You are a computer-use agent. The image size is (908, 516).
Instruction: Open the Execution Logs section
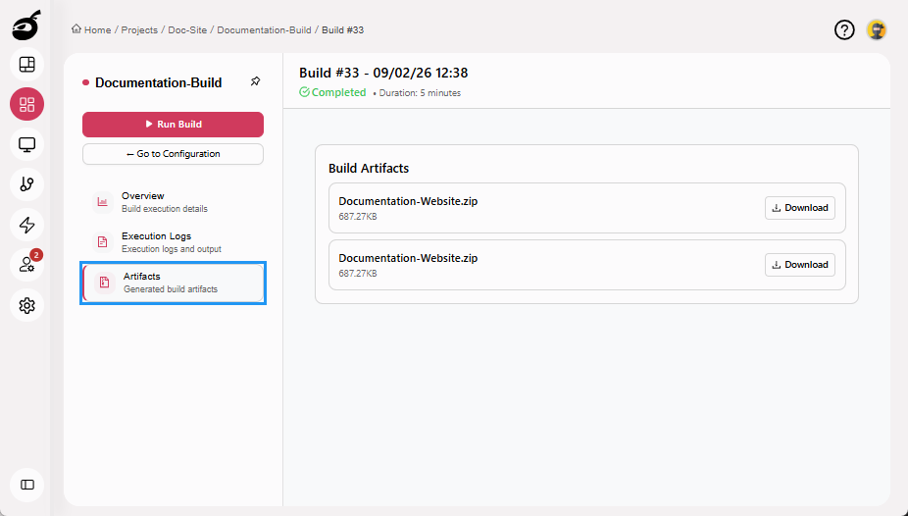[x=174, y=242]
